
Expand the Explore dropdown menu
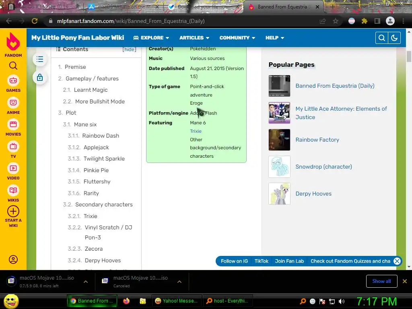click(x=151, y=38)
